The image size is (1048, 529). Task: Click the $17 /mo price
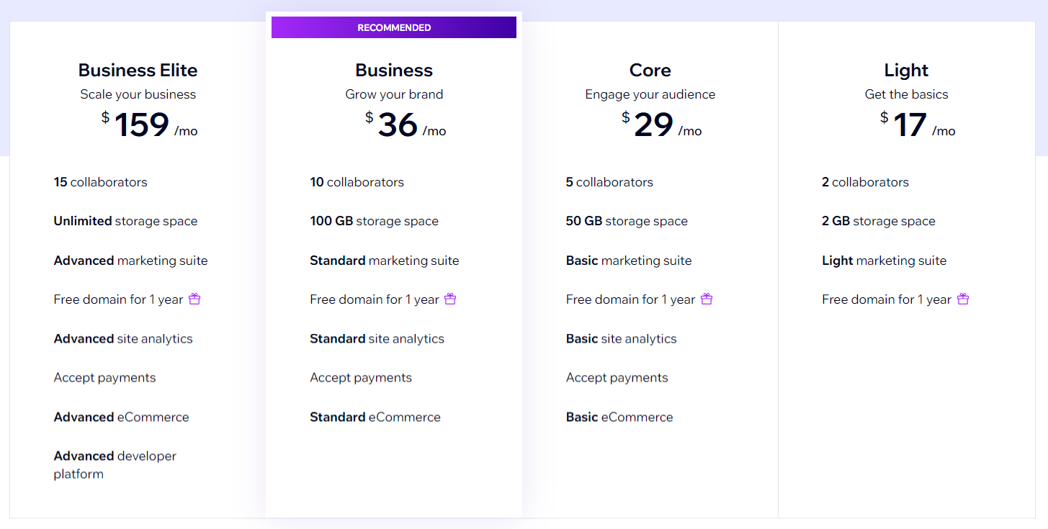tap(918, 125)
